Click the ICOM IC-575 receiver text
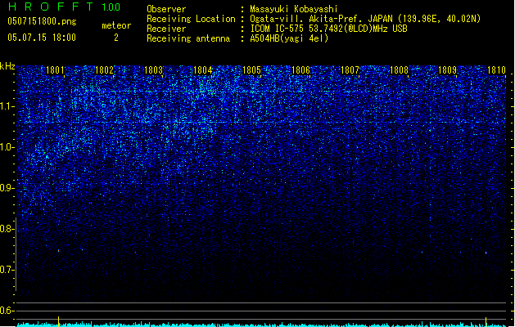This screenshot has height=327, width=515. [x=328, y=29]
